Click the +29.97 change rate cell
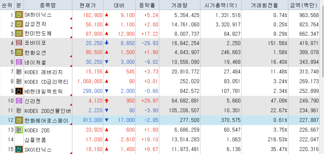 point(150,101)
